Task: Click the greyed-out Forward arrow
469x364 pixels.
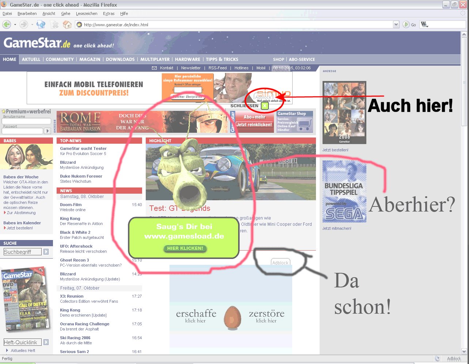Action: (23, 24)
